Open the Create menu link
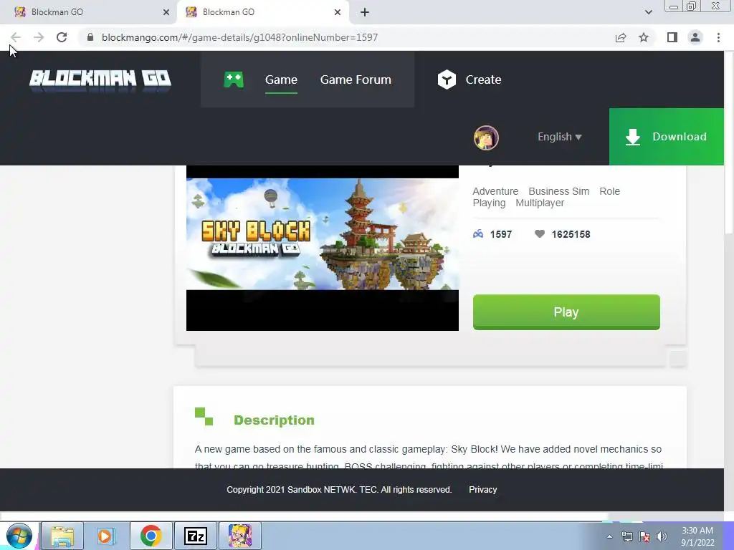 click(x=483, y=79)
